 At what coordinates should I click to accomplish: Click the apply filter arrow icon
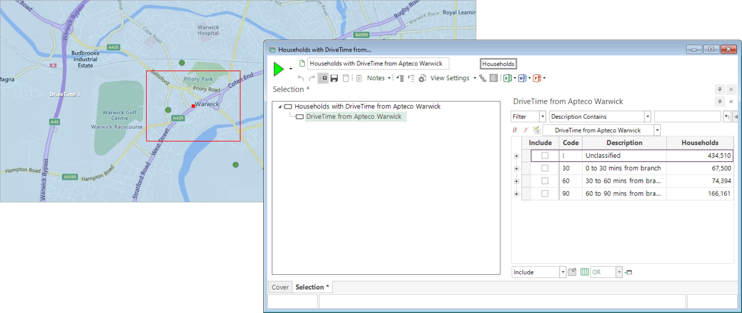pyautogui.click(x=727, y=117)
